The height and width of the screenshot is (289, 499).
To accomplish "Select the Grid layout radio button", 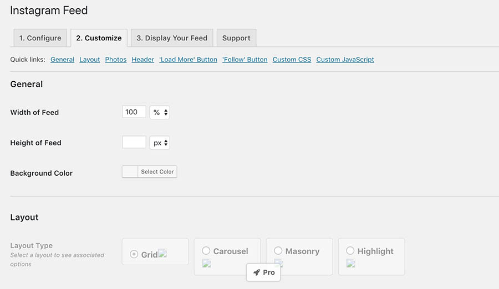I will [x=134, y=254].
